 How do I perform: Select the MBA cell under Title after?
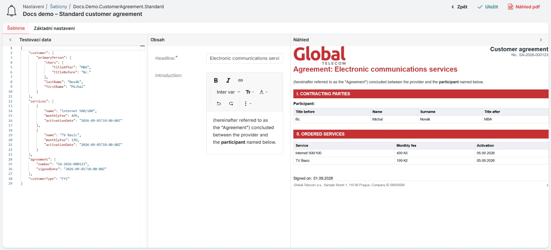(x=515, y=119)
